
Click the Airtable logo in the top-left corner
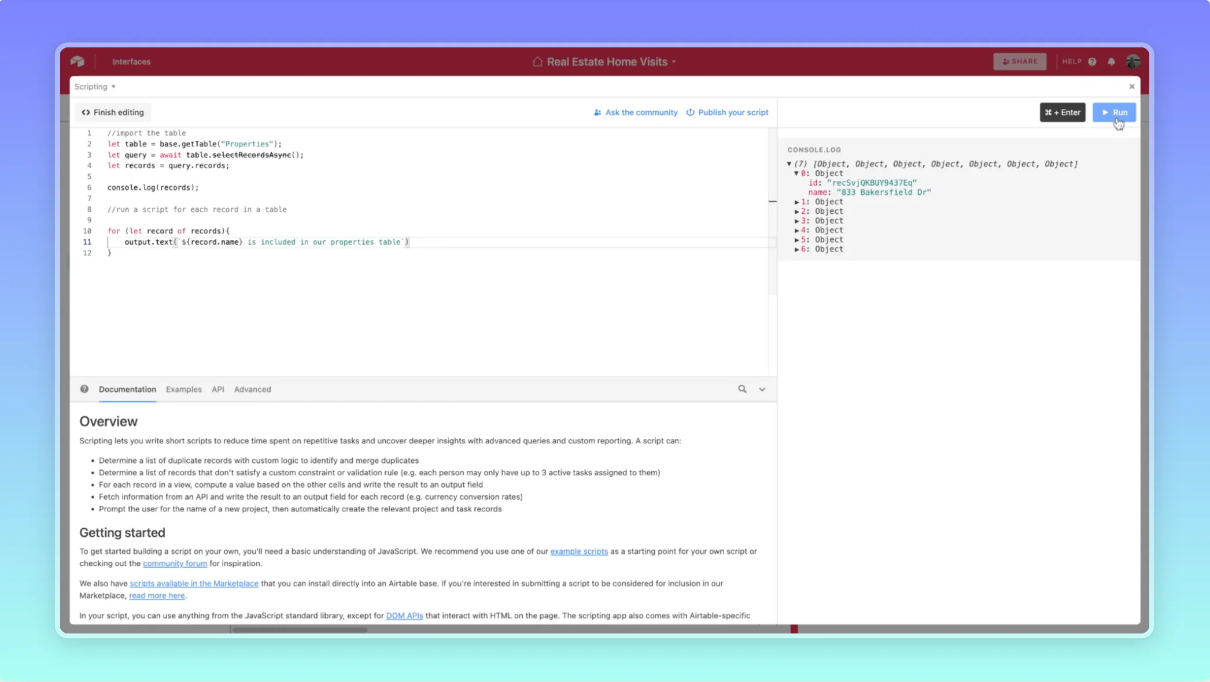[77, 61]
